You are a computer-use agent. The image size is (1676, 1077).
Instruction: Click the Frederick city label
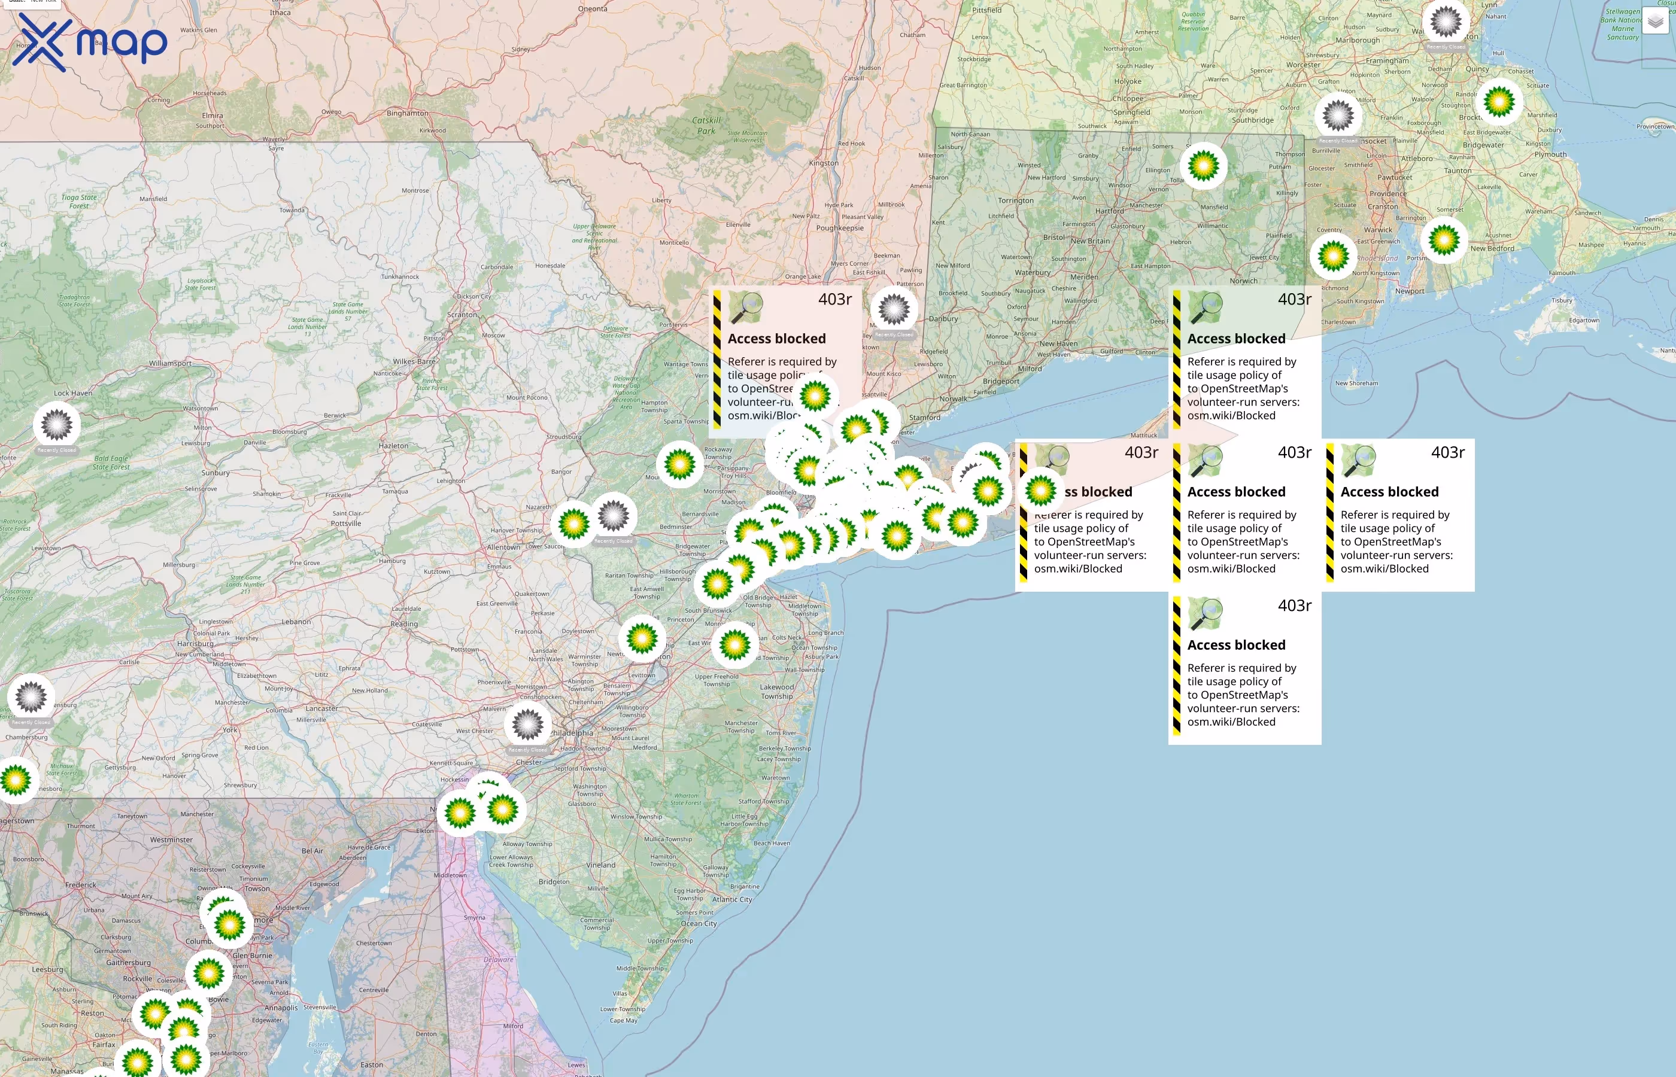[x=80, y=885]
